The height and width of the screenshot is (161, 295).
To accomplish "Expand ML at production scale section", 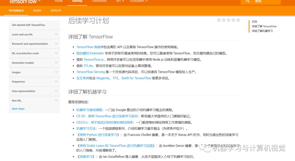I will pyautogui.click(x=34, y=53).
